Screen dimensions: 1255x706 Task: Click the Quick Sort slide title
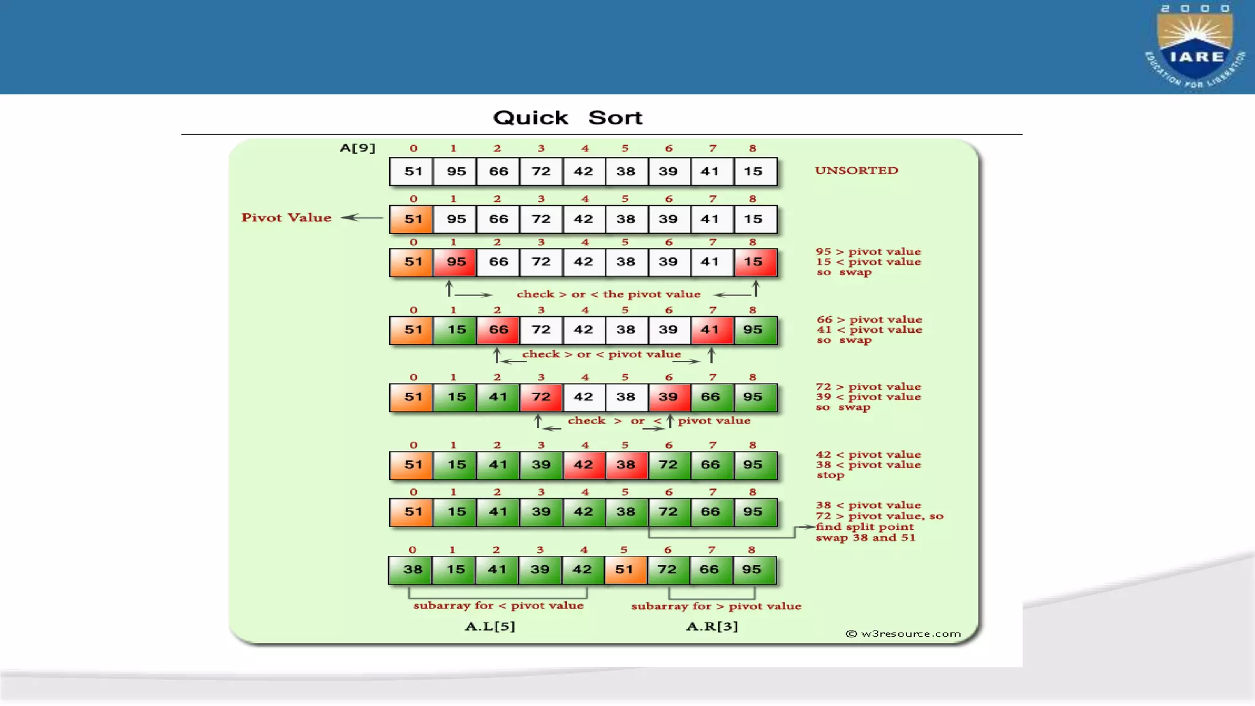click(567, 118)
